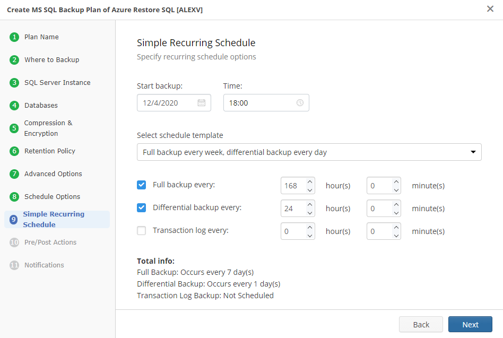Click the clock icon in the Time field
503x338 pixels.
[x=300, y=102]
